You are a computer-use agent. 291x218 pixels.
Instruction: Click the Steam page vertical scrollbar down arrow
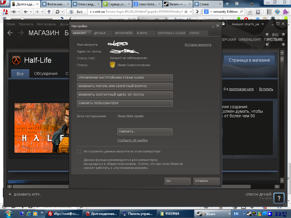pos(282,180)
